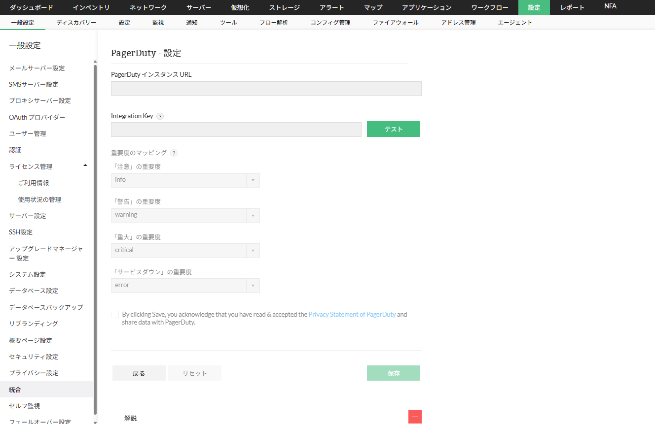Image resolution: width=655 pixels, height=424 pixels.
Task: Open セキュリティ設定 in the sidebar
Action: coord(34,357)
